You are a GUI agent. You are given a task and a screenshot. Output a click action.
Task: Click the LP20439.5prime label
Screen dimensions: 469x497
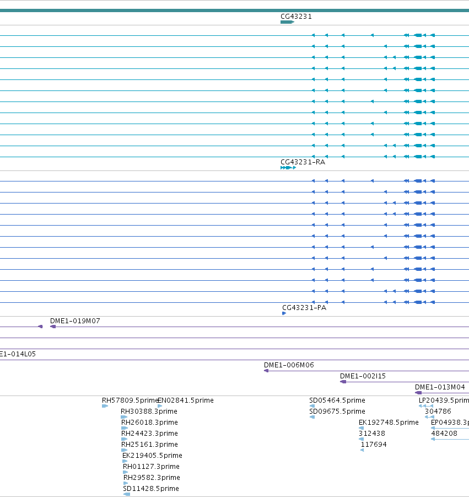(x=444, y=400)
